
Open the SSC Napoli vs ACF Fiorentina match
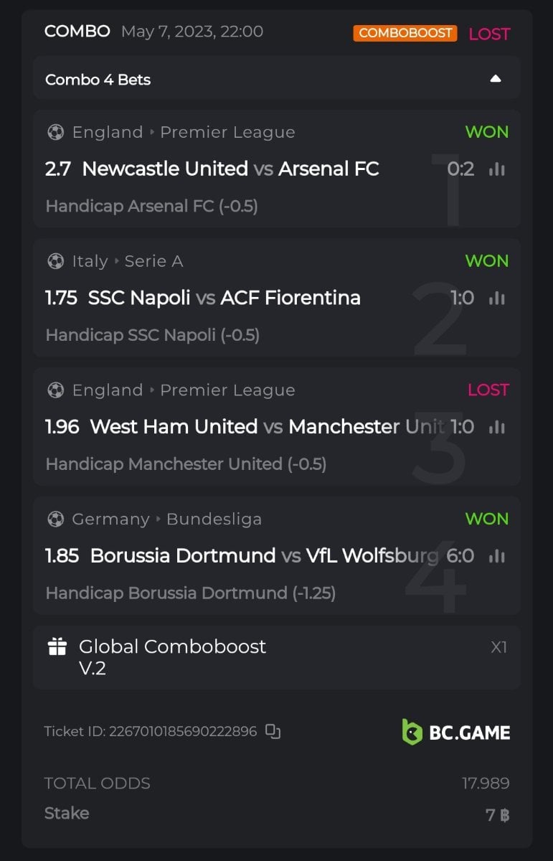click(224, 298)
